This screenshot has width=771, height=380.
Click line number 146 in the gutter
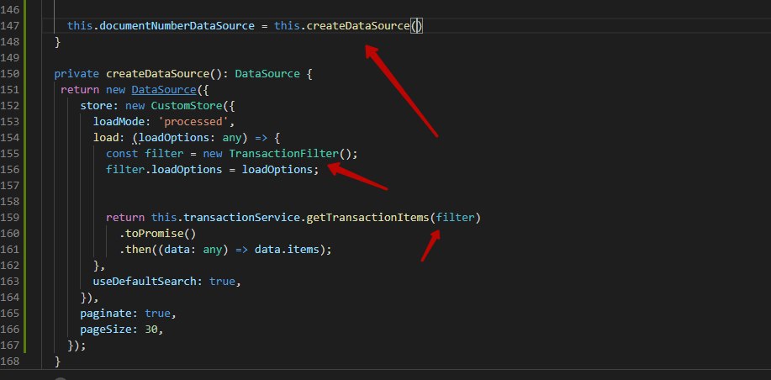[9, 10]
